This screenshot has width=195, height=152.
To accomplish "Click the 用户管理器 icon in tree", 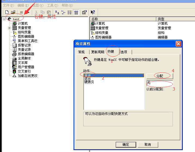I will (x=14, y=67).
